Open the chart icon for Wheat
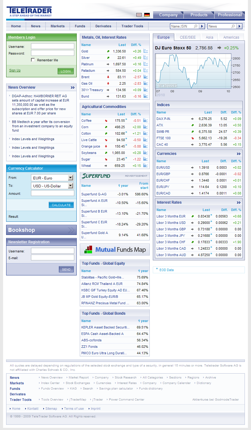The height and width of the screenshot is (430, 251). click(145, 166)
